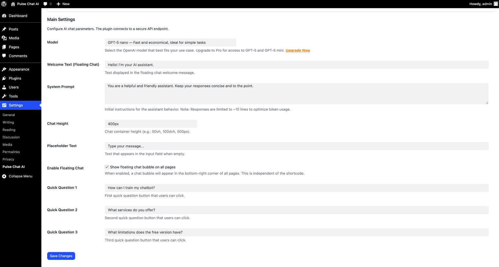
Task: Click the Collapse Menu arrow icon
Action: pyautogui.click(x=4, y=176)
